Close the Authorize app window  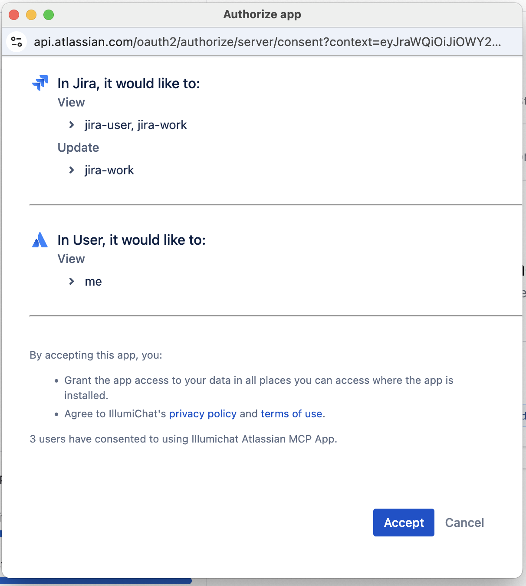coord(13,14)
